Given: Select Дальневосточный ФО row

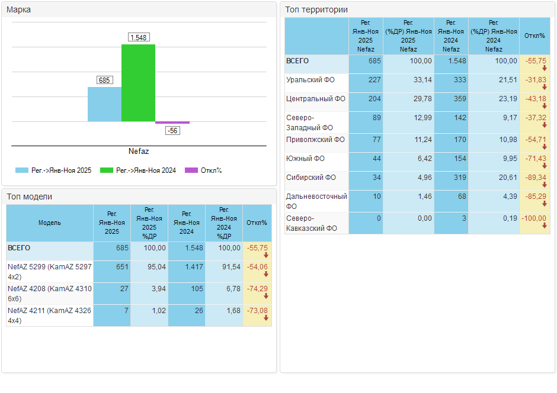Looking at the screenshot, I should (417, 201).
